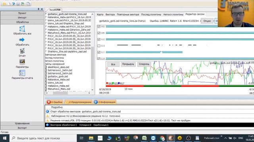
Task: Open the 'Непосл.полигоны' tab
Action: (173, 15)
